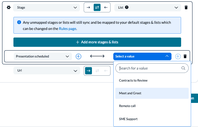This screenshot has width=198, height=127.
Task: Delete the Presentation scheduled mapping row
Action: [185, 56]
